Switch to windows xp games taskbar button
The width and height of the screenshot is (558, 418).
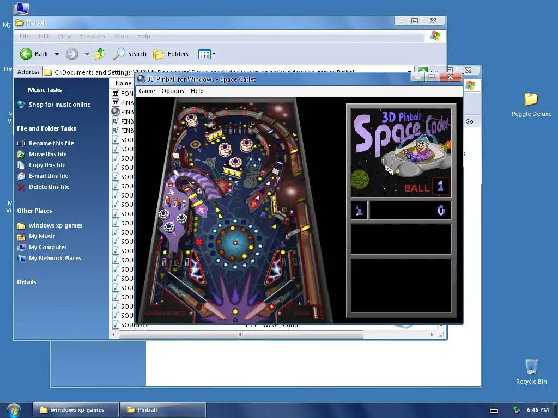pos(75,410)
